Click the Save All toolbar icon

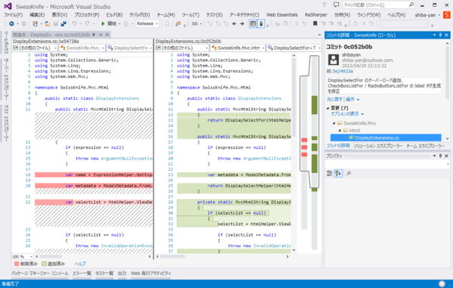(x=63, y=23)
